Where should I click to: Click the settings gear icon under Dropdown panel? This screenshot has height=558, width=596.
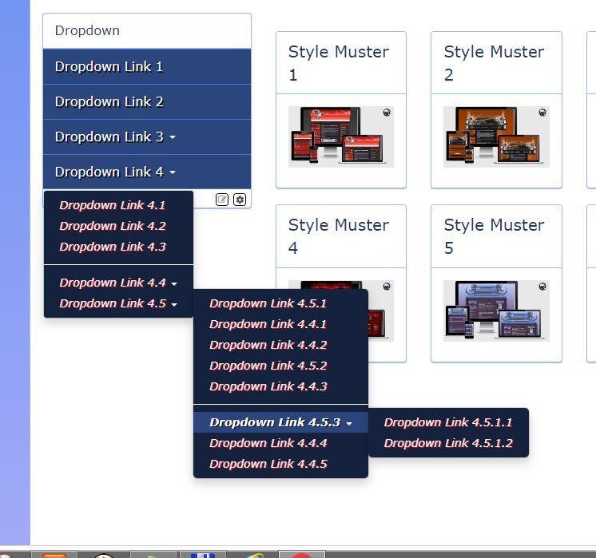(240, 200)
